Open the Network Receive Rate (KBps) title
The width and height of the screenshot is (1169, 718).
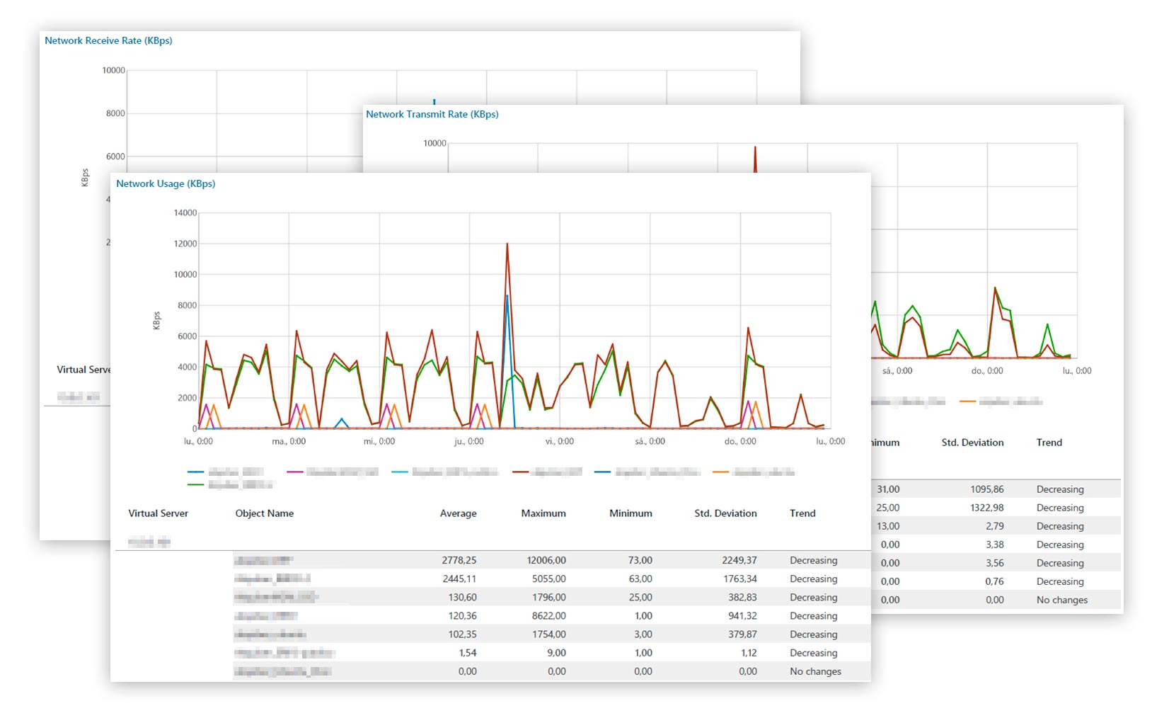(108, 40)
